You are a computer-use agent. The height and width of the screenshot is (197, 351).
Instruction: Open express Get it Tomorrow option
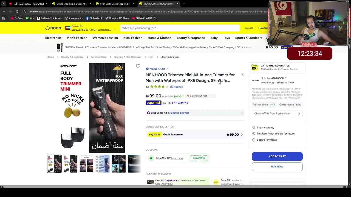195,134
